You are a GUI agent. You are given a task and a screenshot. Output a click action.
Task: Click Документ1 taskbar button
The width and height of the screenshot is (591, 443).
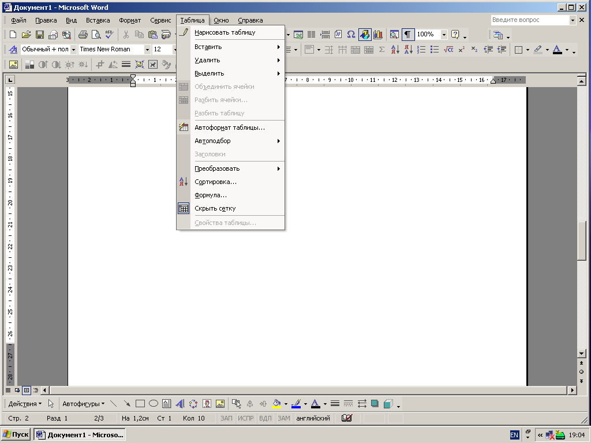[80, 435]
